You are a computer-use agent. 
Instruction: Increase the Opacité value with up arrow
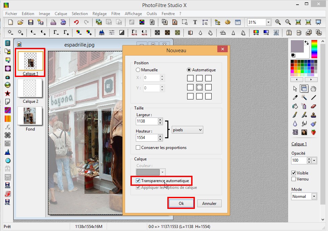click(x=309, y=159)
